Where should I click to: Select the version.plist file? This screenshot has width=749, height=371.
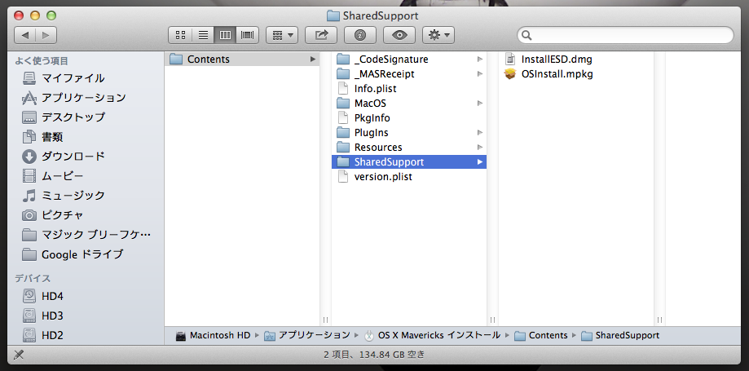point(409,176)
